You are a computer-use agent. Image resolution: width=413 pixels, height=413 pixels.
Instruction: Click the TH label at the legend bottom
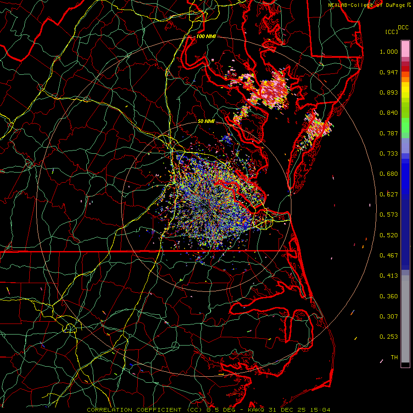tap(394, 357)
